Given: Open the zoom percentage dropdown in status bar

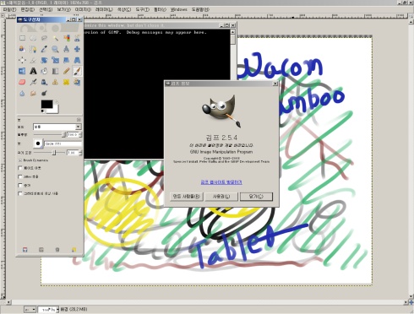Looking at the screenshot, I should pyautogui.click(x=48, y=310).
